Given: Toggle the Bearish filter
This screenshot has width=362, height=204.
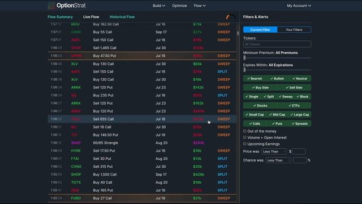Looking at the screenshot, I should click(x=255, y=79).
